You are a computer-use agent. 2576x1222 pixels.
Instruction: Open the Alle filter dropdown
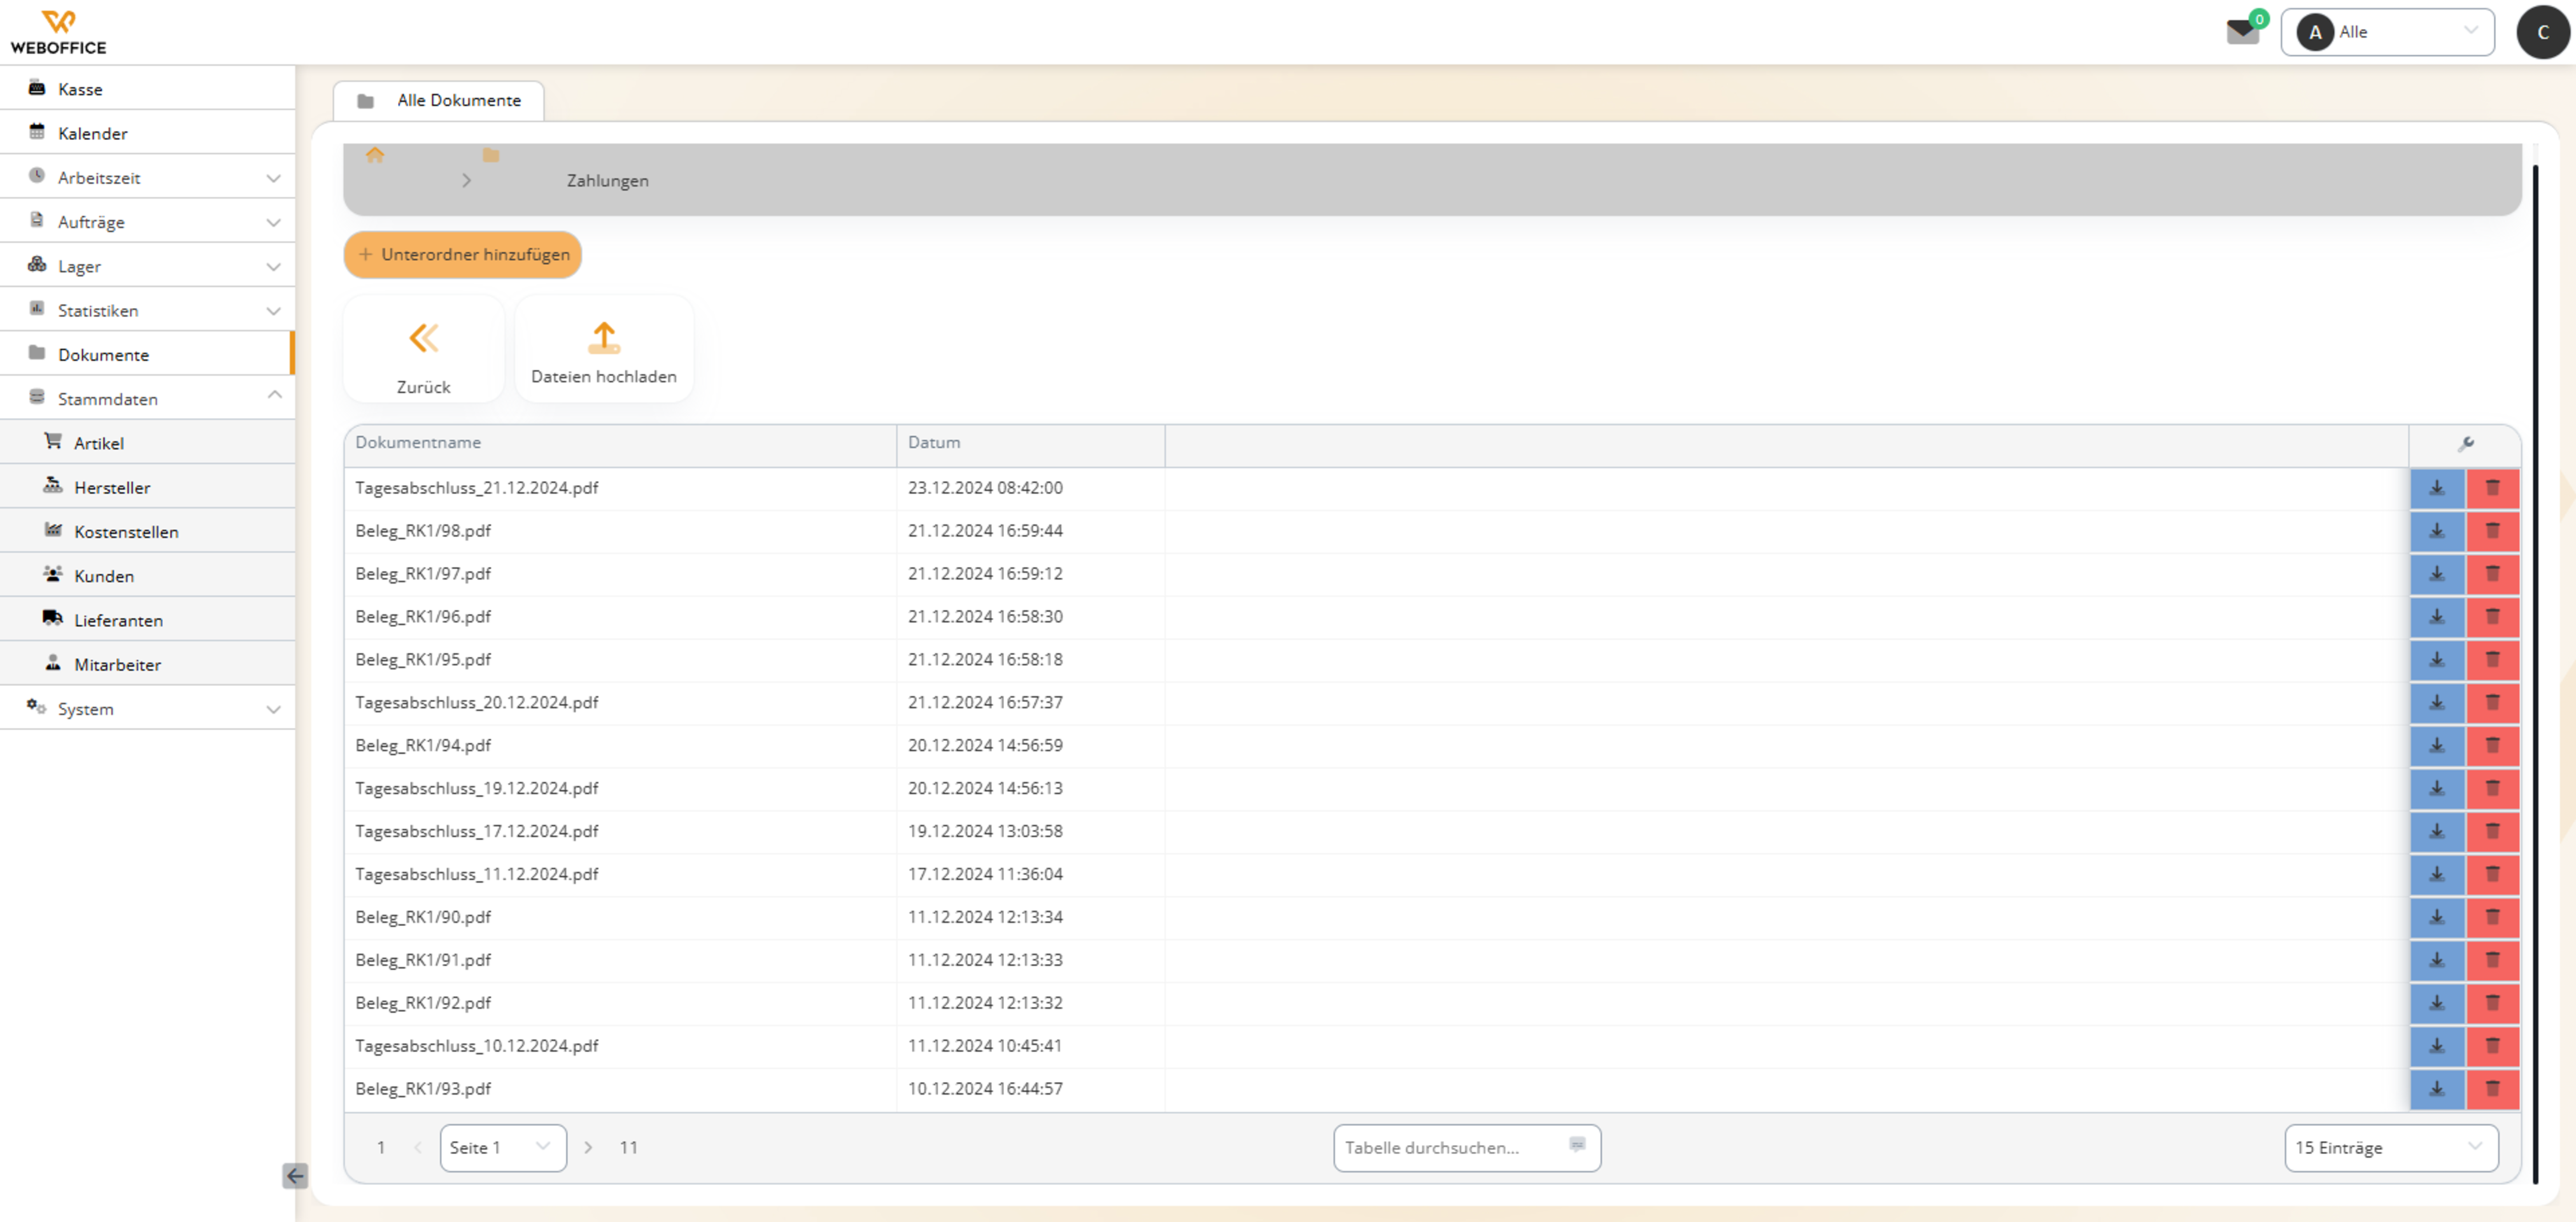[x=2387, y=32]
